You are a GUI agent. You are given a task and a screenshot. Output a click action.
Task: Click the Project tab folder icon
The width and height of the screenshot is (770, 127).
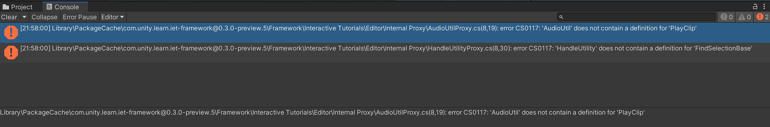pyautogui.click(x=6, y=7)
